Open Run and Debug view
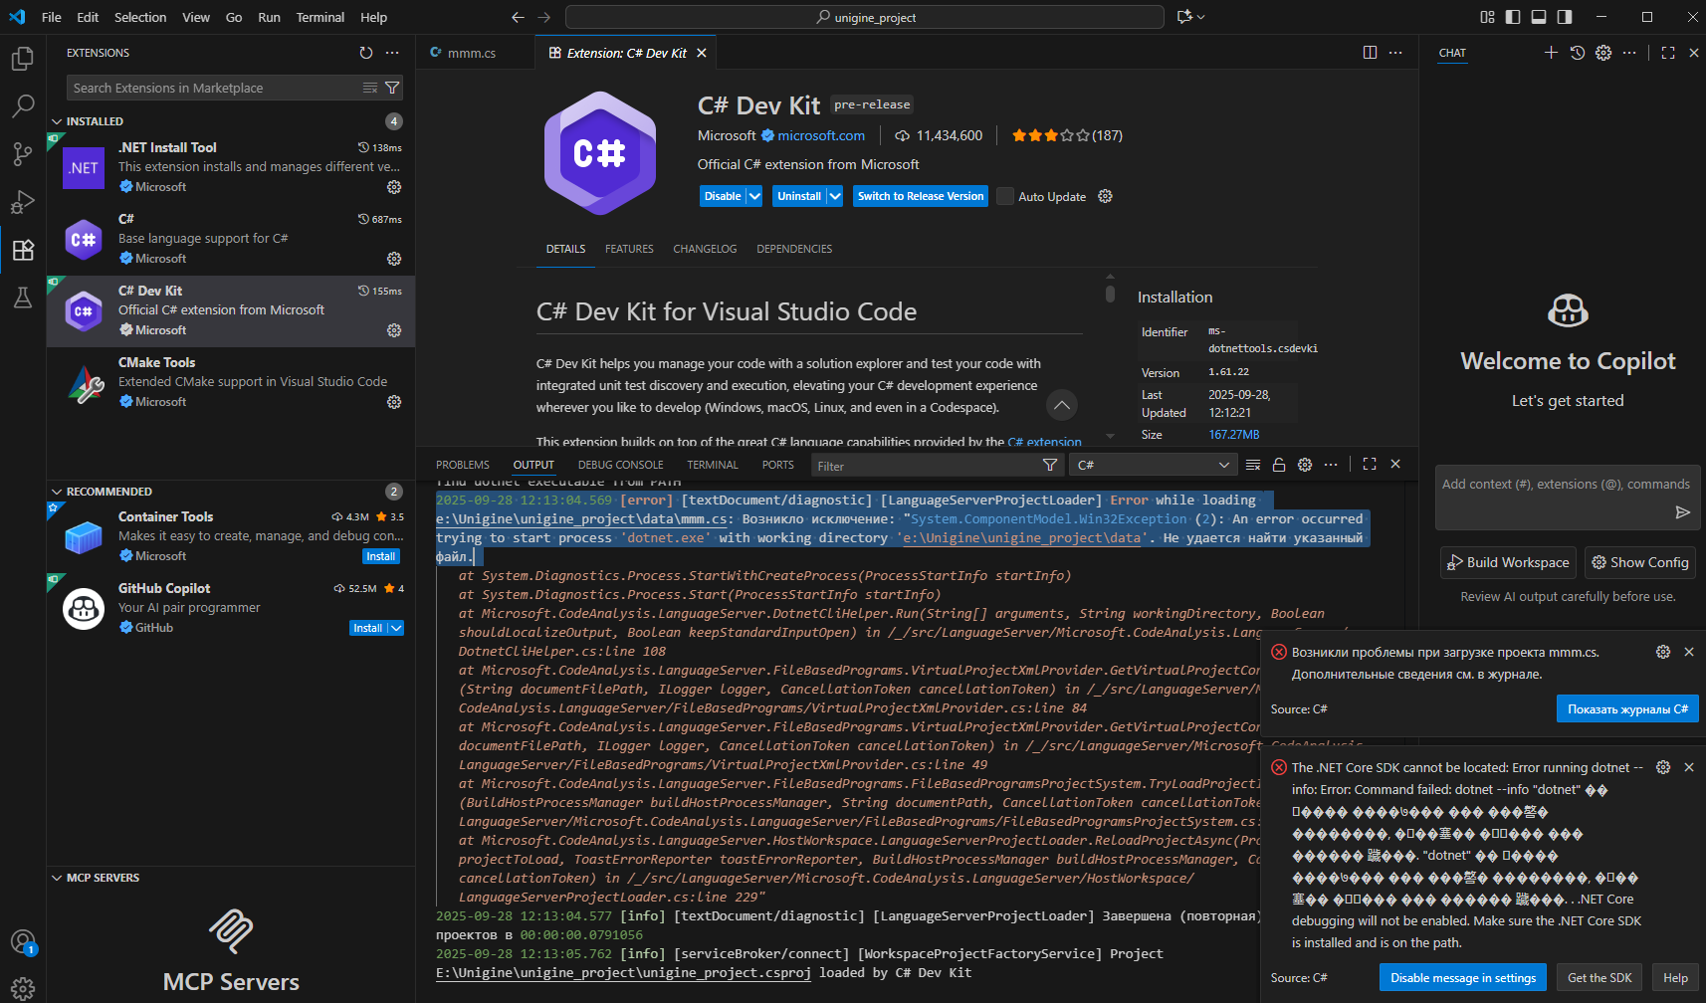This screenshot has width=1706, height=1003. pos(22,202)
